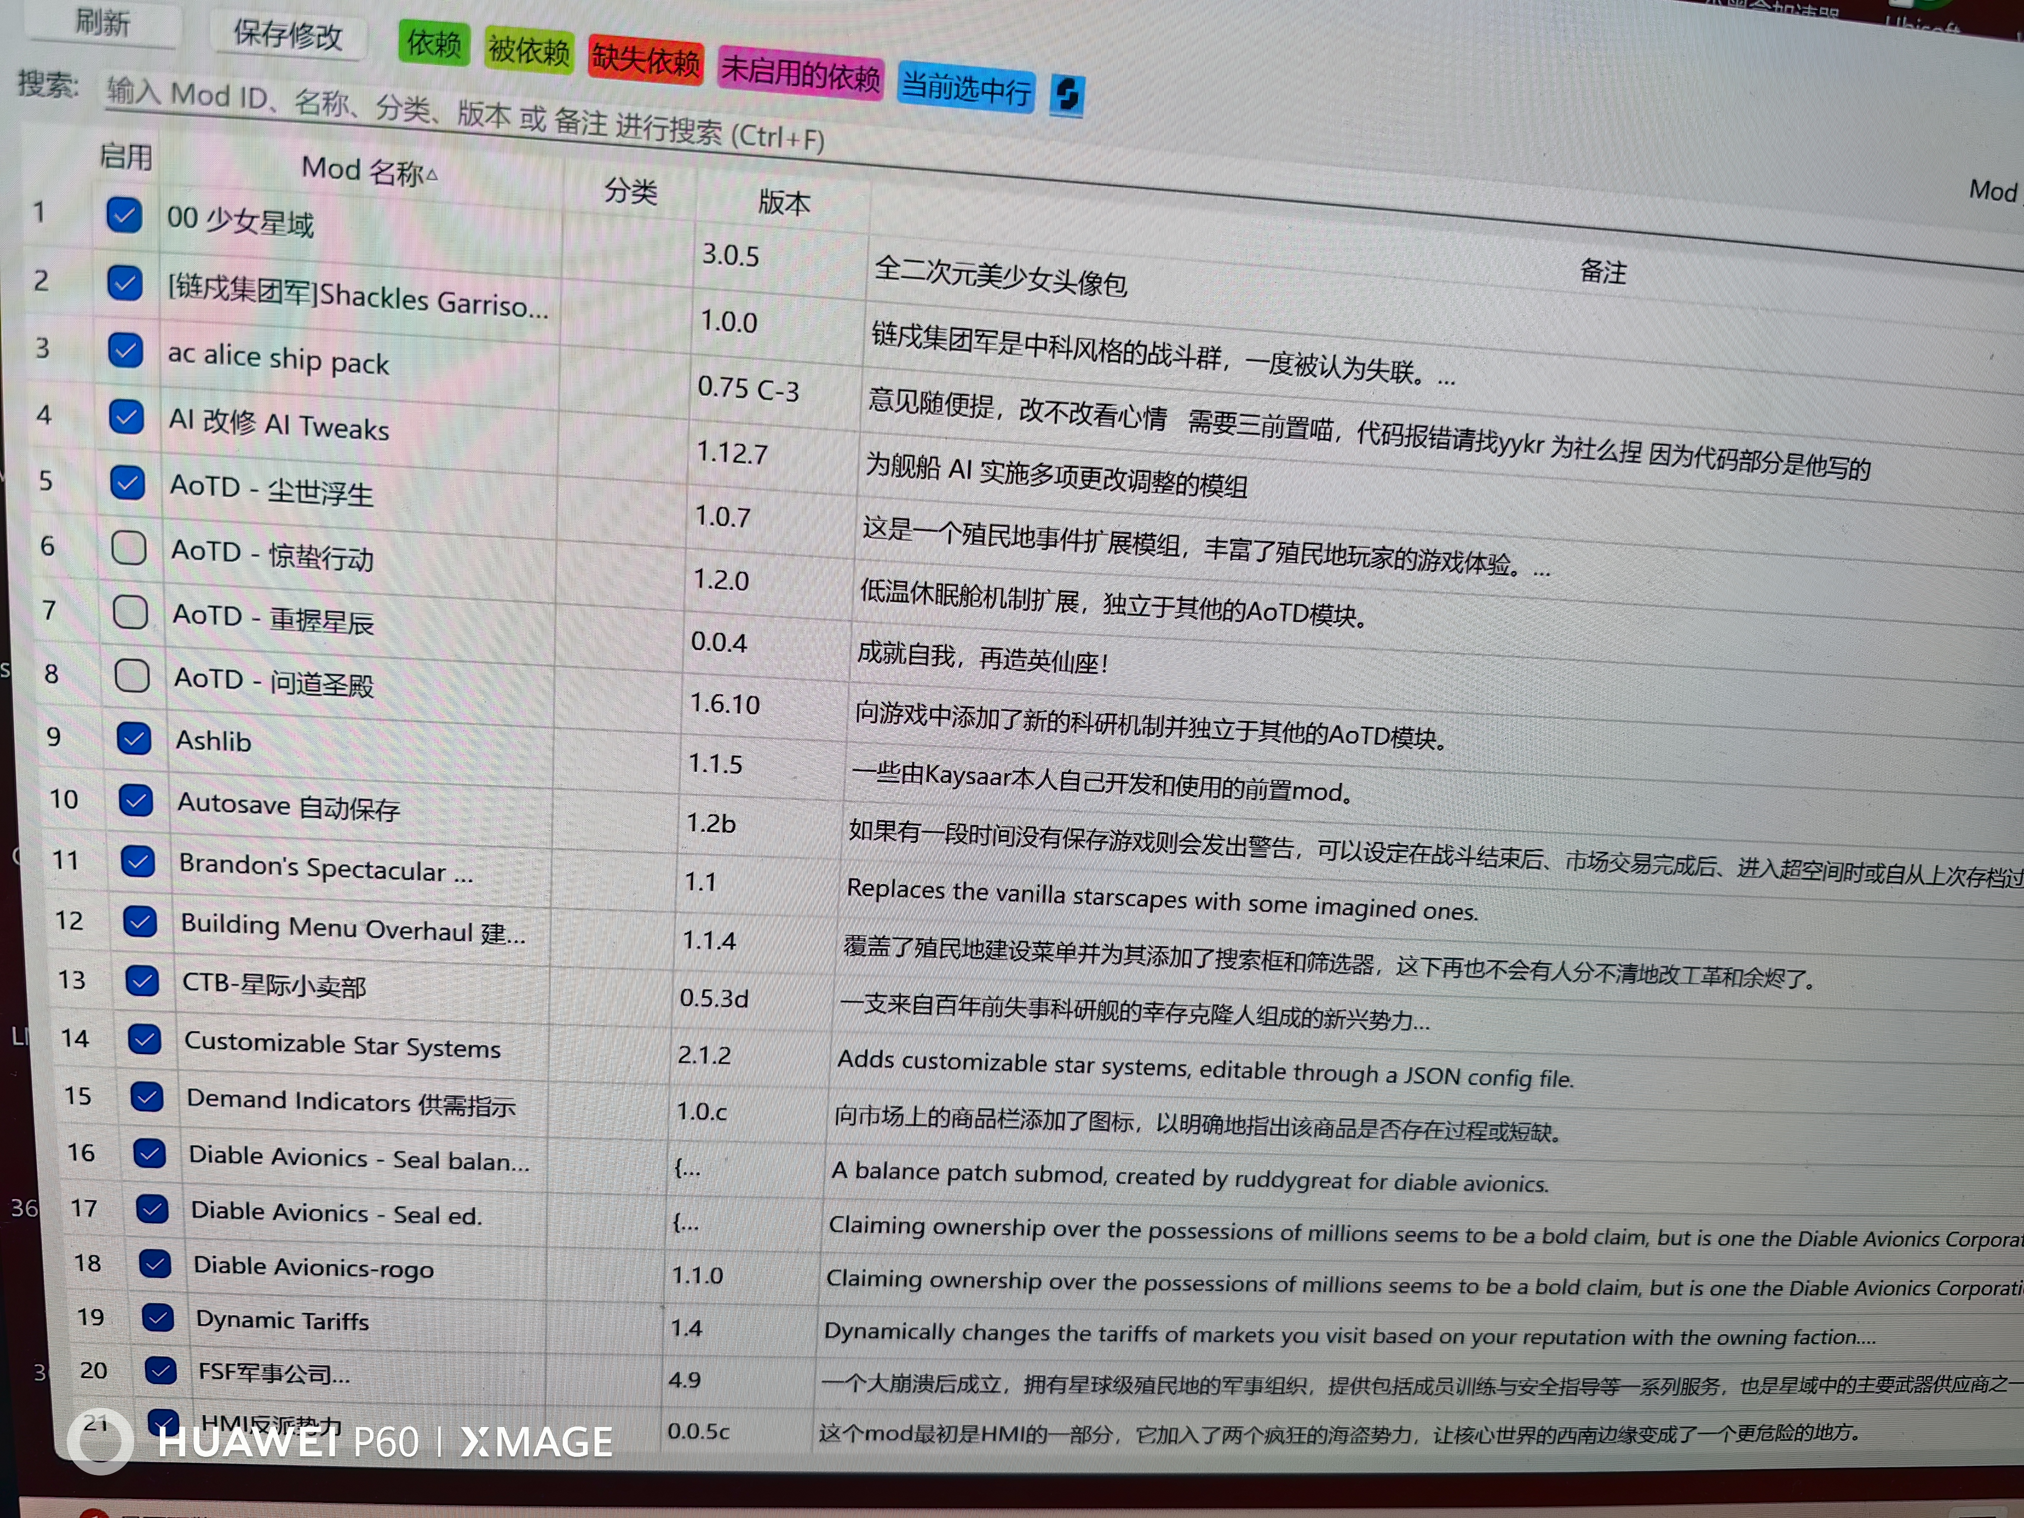Click the green 依赖 legend tag
Image resolution: width=2024 pixels, height=1518 pixels.
pos(434,44)
